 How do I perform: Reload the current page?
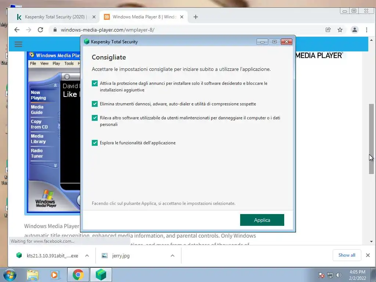(x=40, y=30)
